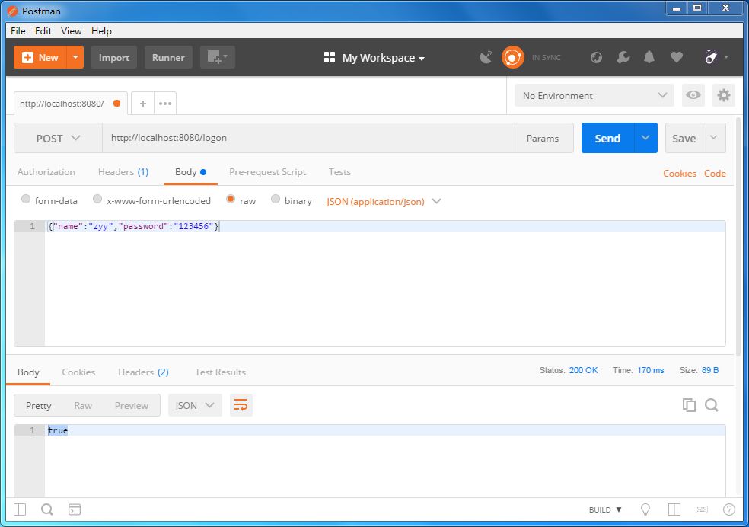This screenshot has height=527, width=749.
Task: Open the browse globe icon in header
Action: click(596, 57)
